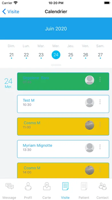Open options menu for Myriam Mignotte visit

pyautogui.click(x=100, y=147)
